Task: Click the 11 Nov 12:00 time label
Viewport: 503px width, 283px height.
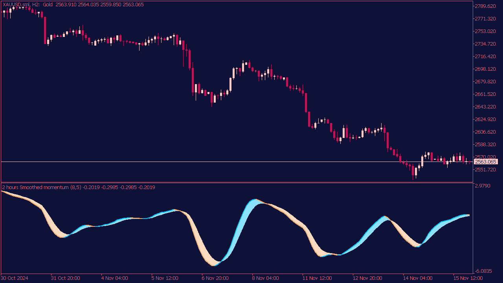Action: click(317, 278)
